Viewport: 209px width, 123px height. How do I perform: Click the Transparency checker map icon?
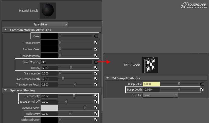pos(96,43)
